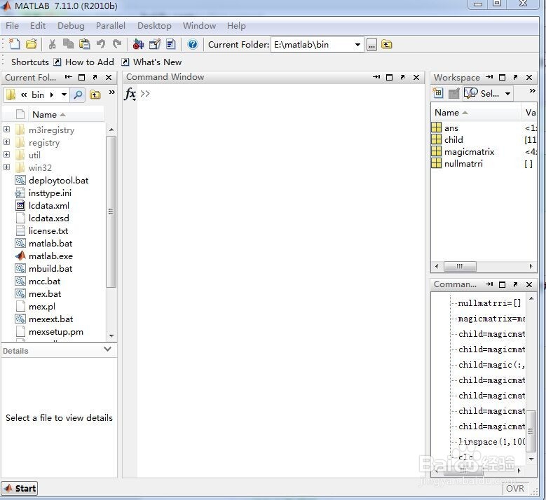Open the File menu

coord(12,26)
